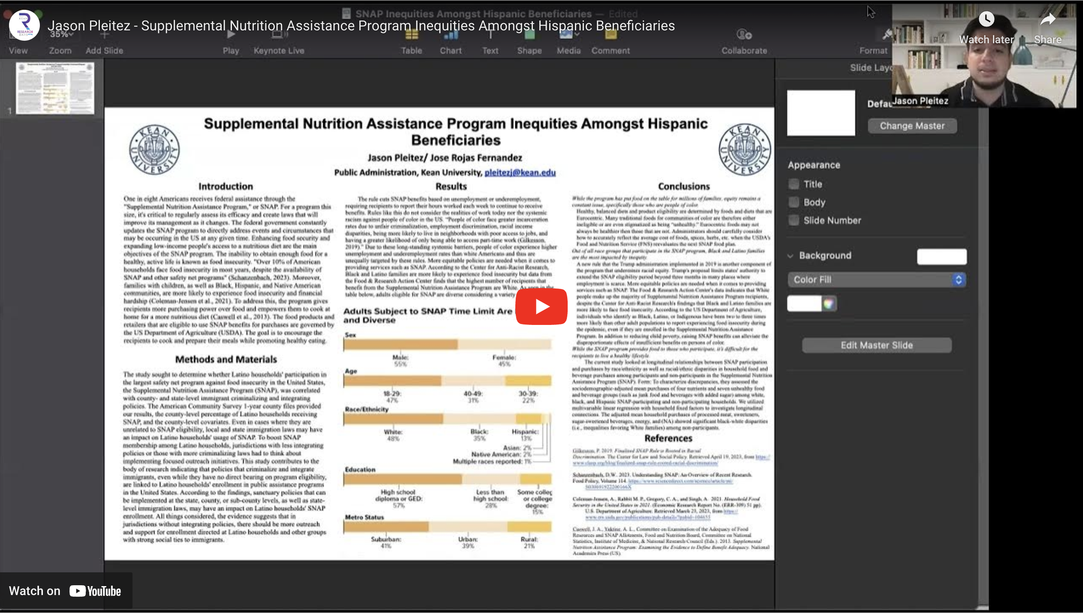Click the Research channel logo avatar
Image resolution: width=1083 pixels, height=613 pixels.
click(x=24, y=25)
